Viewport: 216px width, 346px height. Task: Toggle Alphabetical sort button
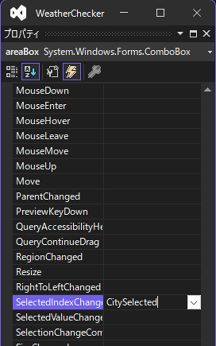tap(30, 72)
